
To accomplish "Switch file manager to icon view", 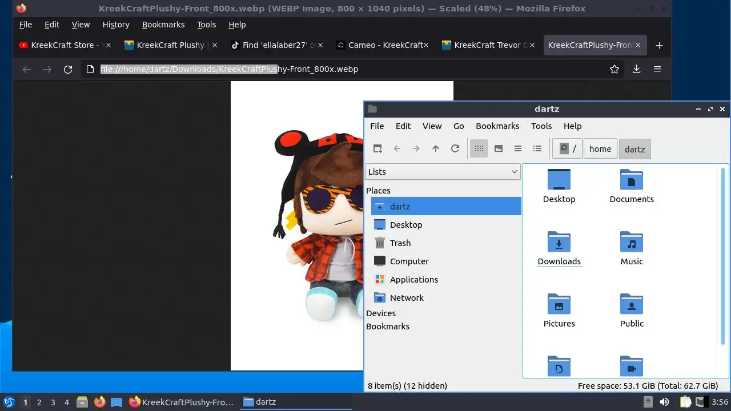I will click(x=479, y=148).
